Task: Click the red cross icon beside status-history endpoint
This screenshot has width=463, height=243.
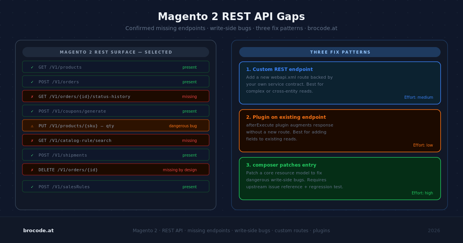Action: pyautogui.click(x=32, y=96)
